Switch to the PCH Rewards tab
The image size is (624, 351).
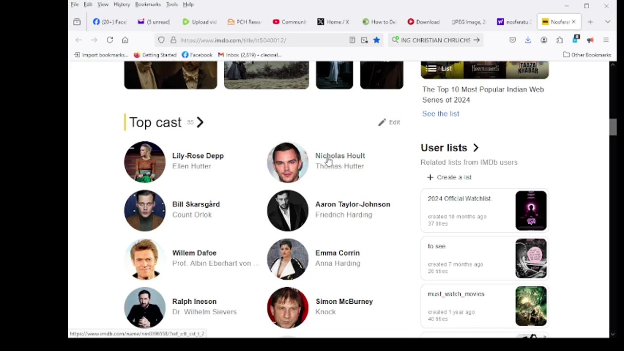(x=244, y=22)
